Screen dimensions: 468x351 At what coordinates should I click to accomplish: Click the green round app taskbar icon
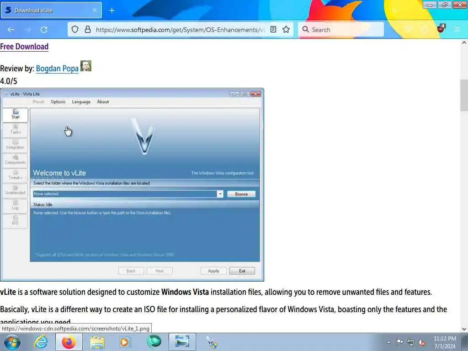click(x=154, y=341)
